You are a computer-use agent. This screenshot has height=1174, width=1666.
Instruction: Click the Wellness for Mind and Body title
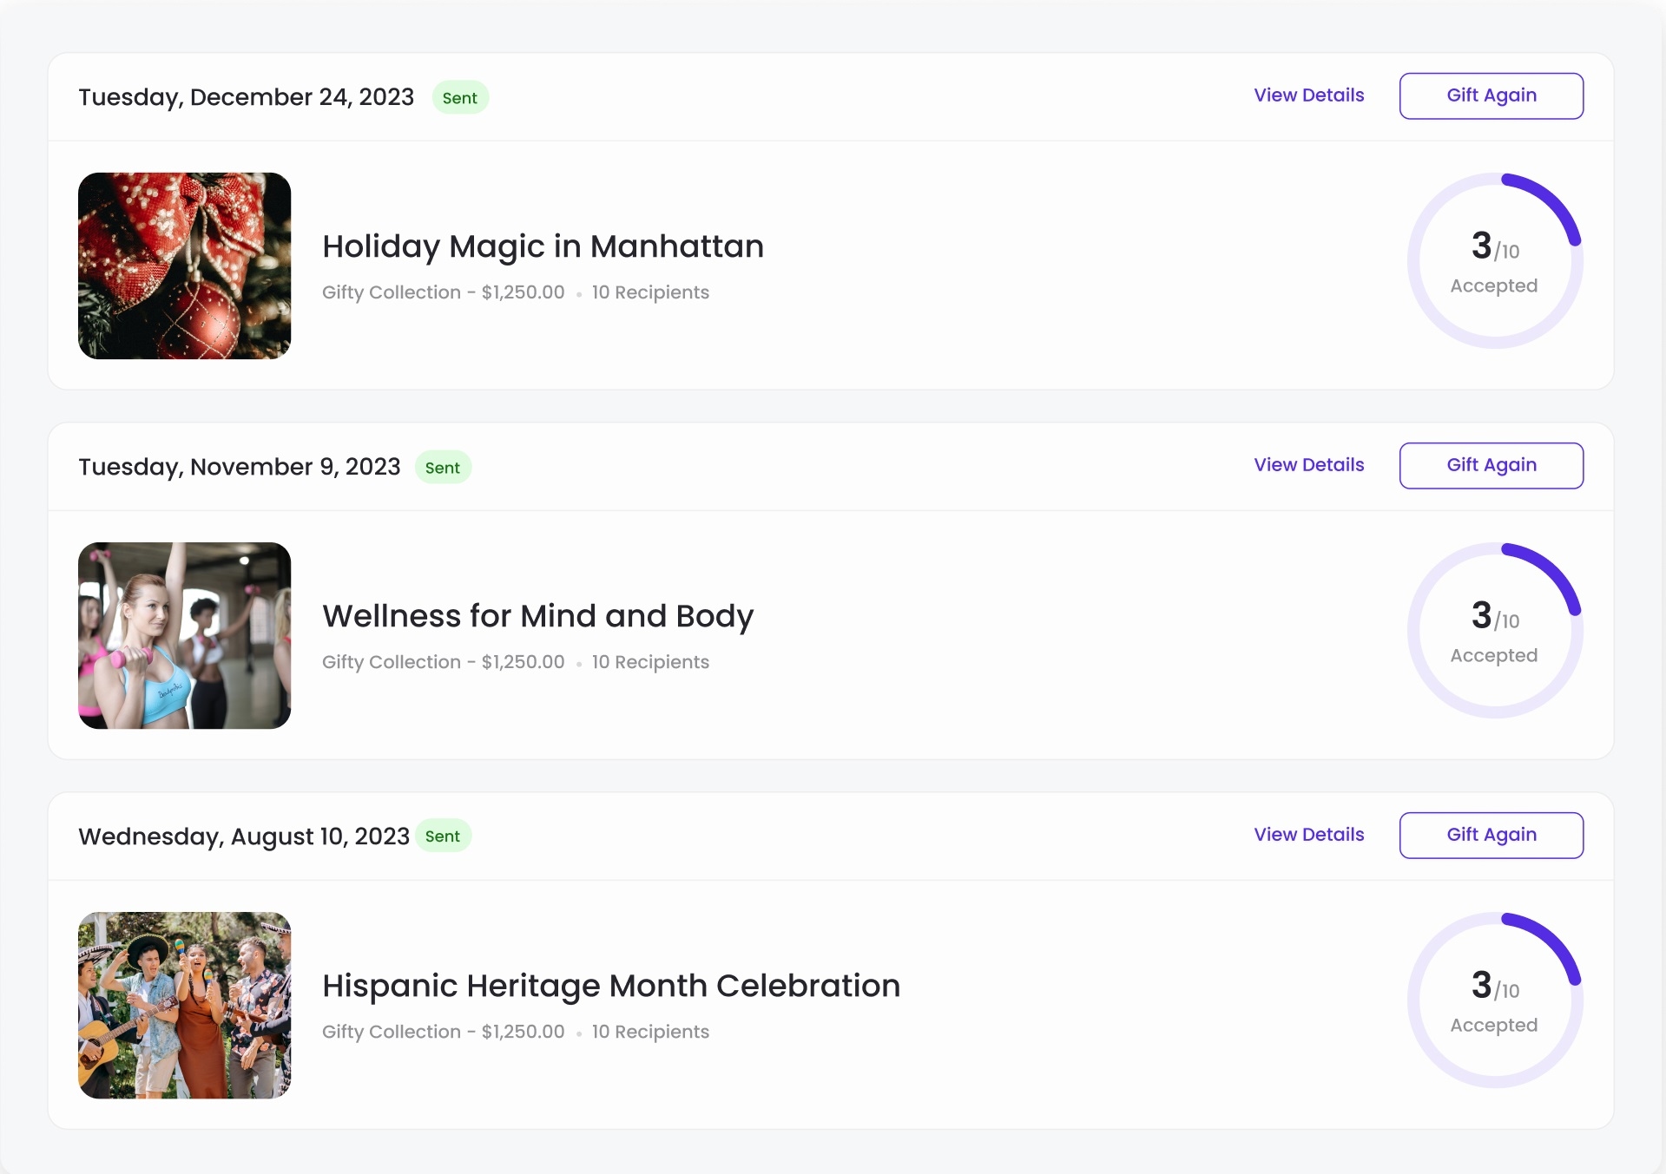point(537,616)
